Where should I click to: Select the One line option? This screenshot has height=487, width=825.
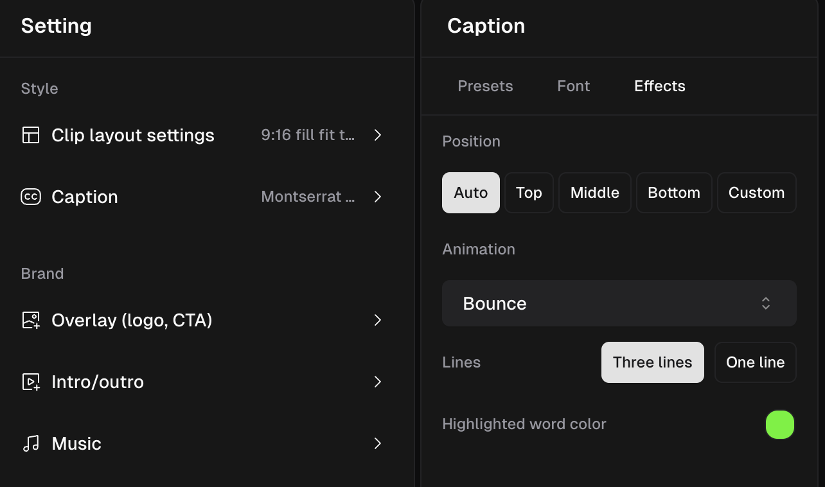click(x=755, y=362)
